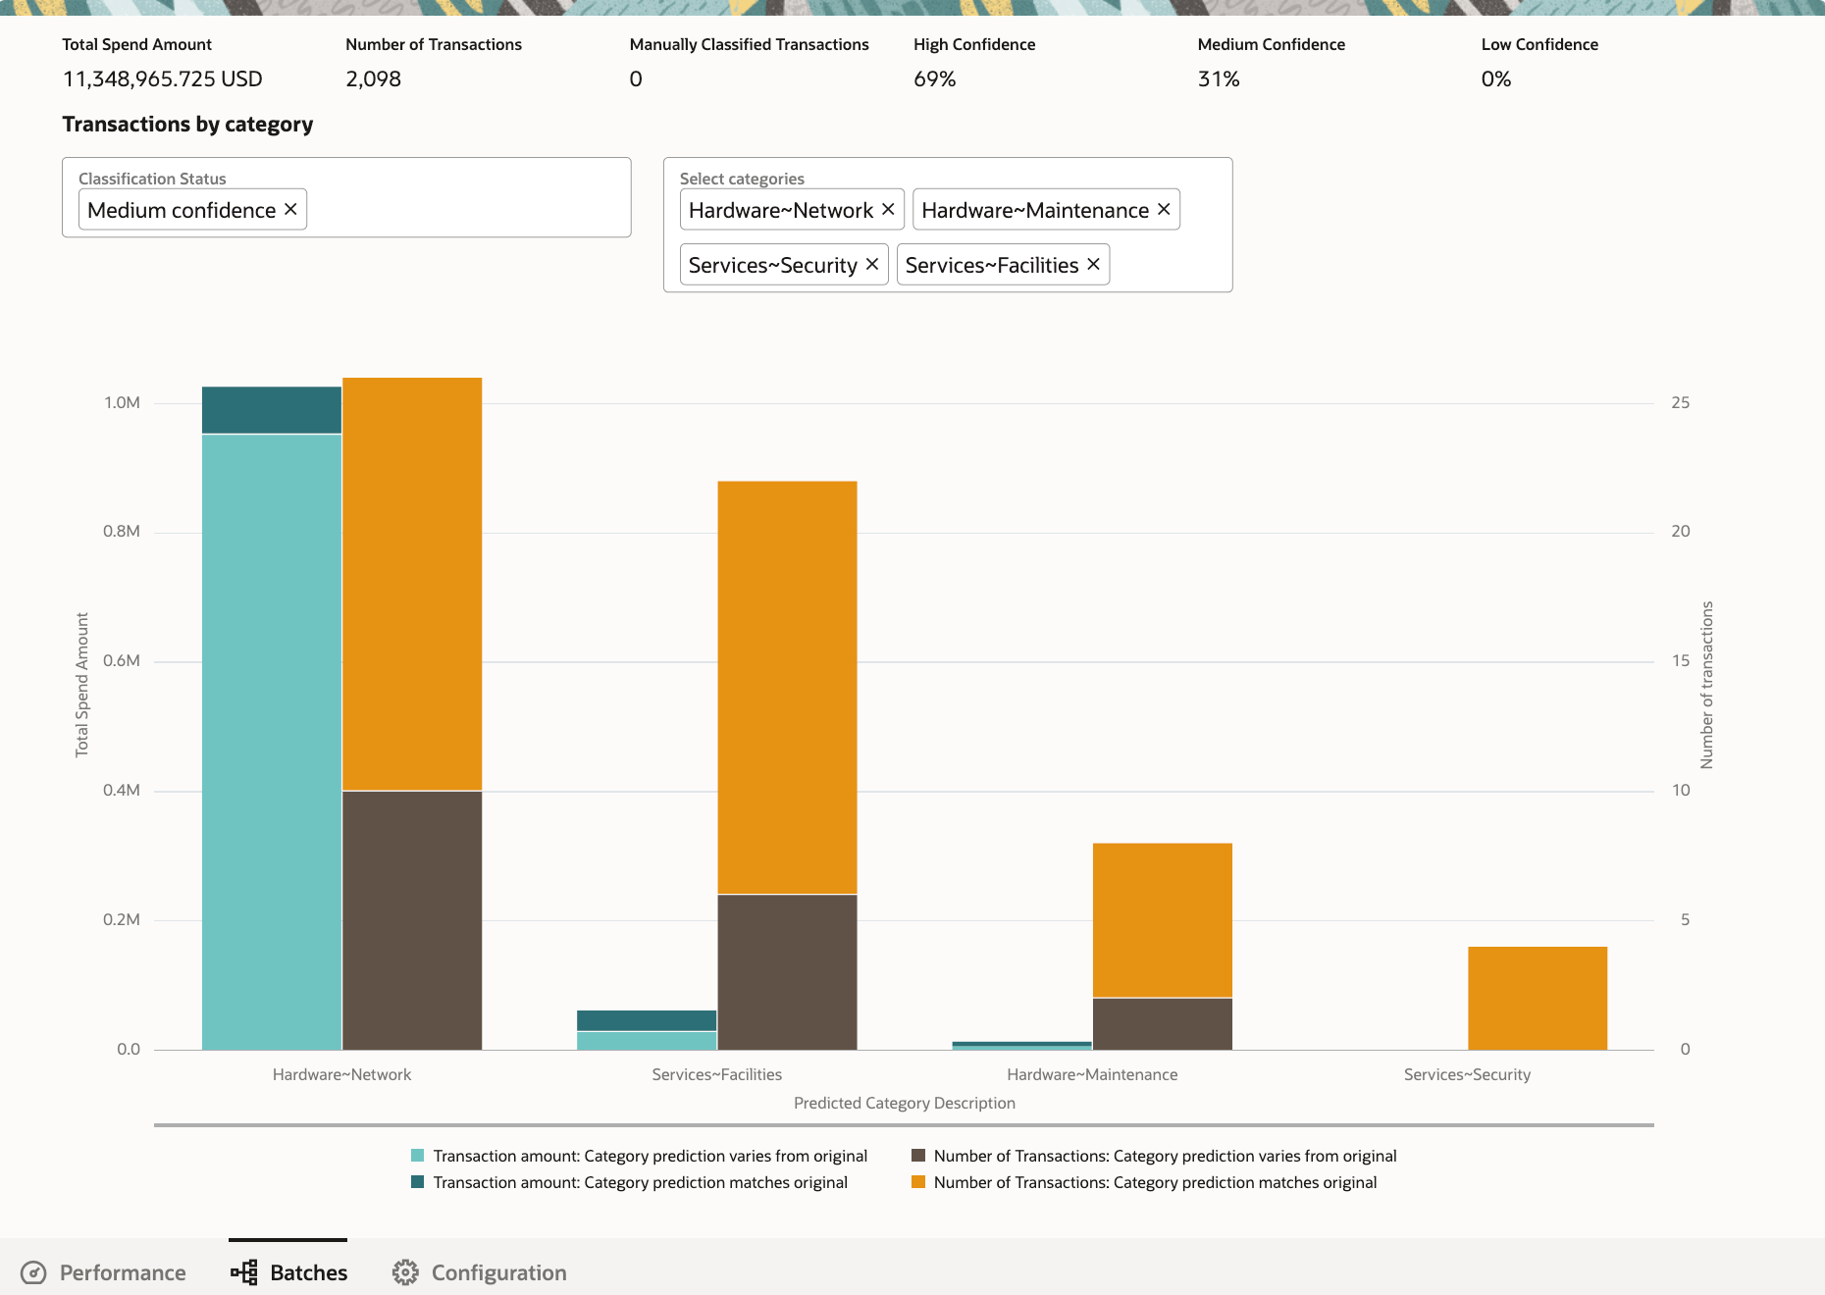Viewport: 1825px width, 1295px height.
Task: Click the transactions count 2,098
Action: click(374, 78)
